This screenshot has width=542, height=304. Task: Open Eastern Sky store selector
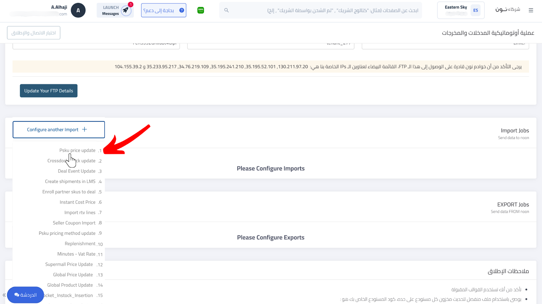tap(461, 10)
